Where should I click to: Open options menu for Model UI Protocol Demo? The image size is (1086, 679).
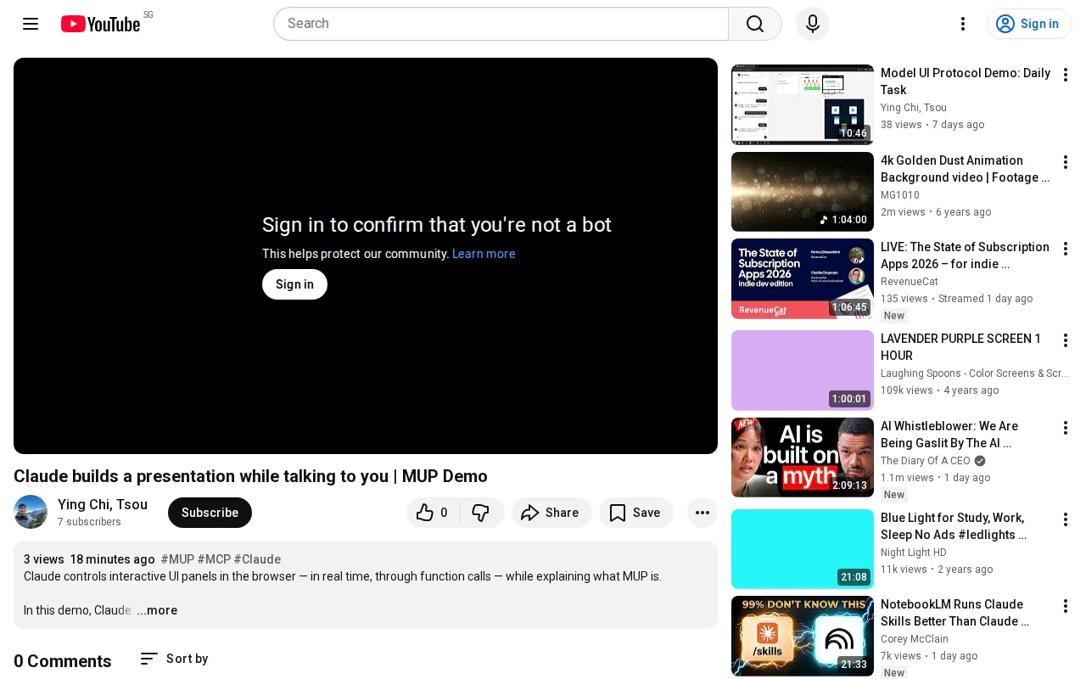(x=1066, y=75)
